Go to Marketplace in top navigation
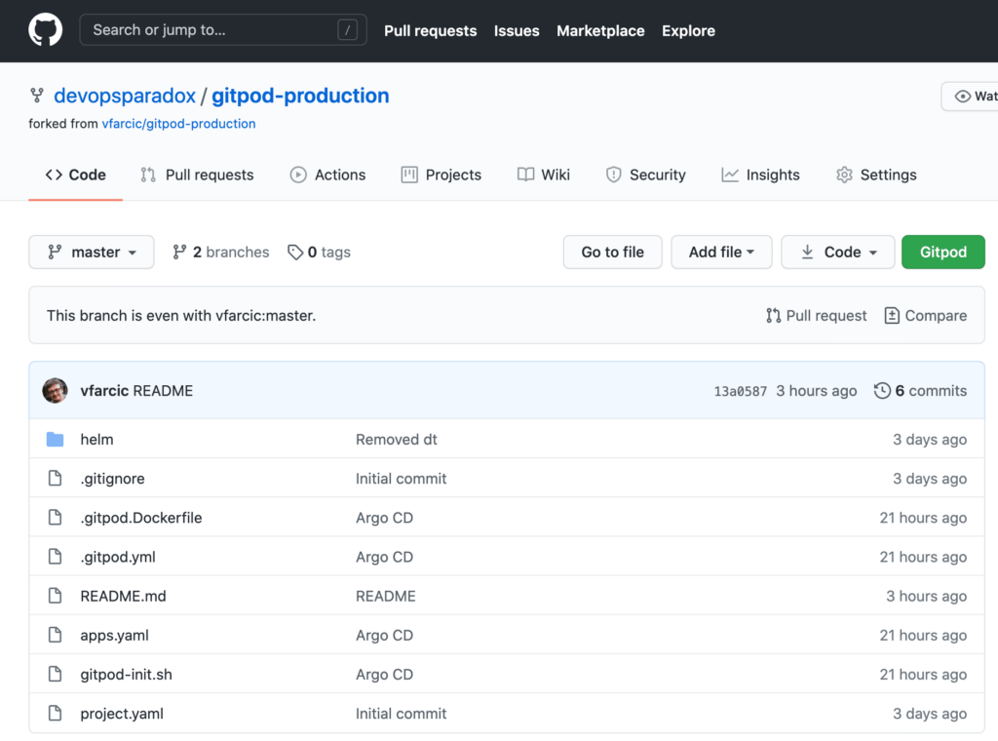The height and width of the screenshot is (741, 998). click(x=600, y=30)
